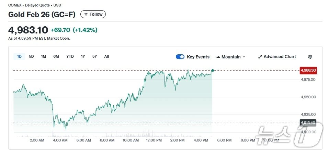Screen dimensions: 328x152
Task: Select the 1D time range tab
Action: pyautogui.click(x=19, y=56)
